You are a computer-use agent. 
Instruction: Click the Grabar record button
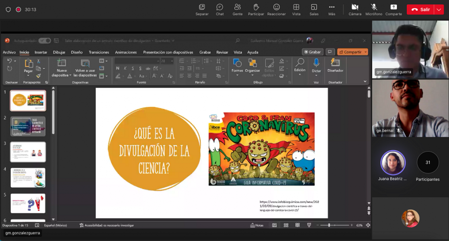312,52
